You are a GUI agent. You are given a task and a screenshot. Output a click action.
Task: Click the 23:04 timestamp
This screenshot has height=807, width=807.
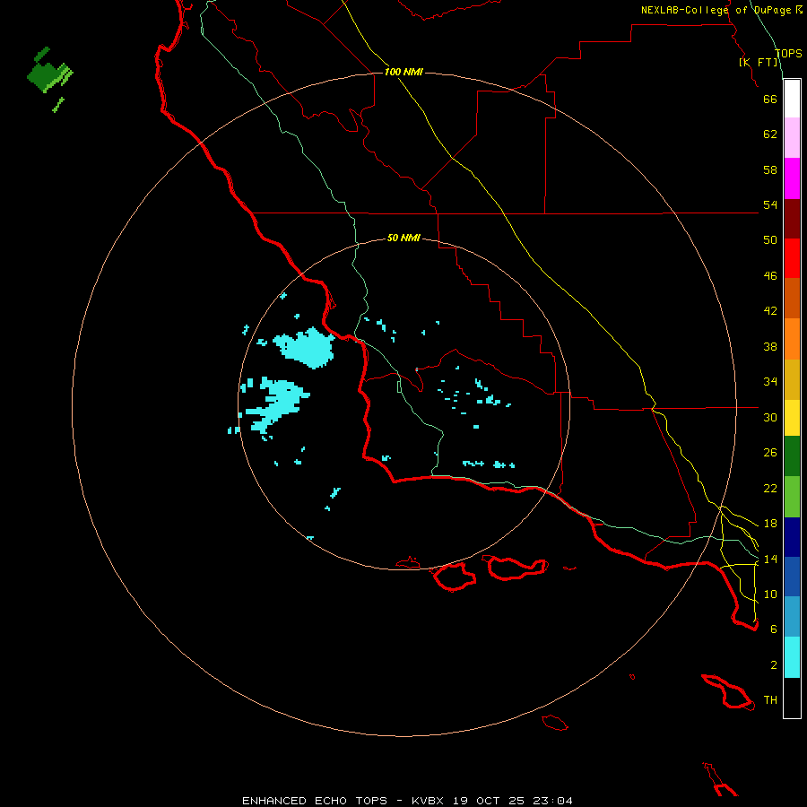point(552,801)
